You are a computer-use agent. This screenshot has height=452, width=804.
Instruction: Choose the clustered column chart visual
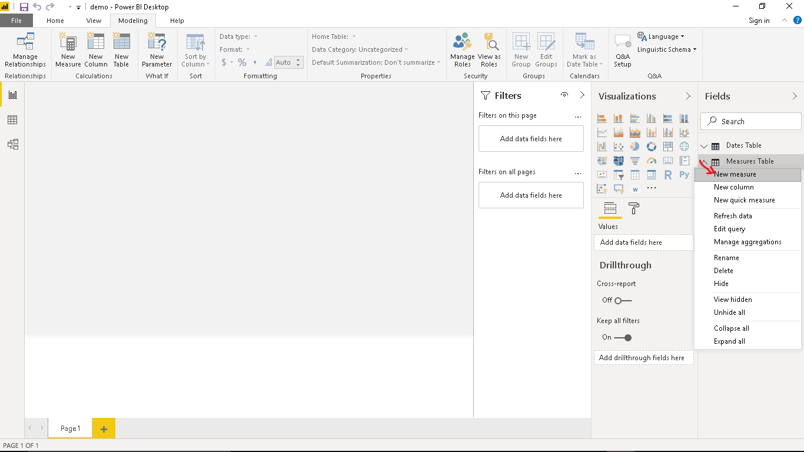(x=652, y=118)
